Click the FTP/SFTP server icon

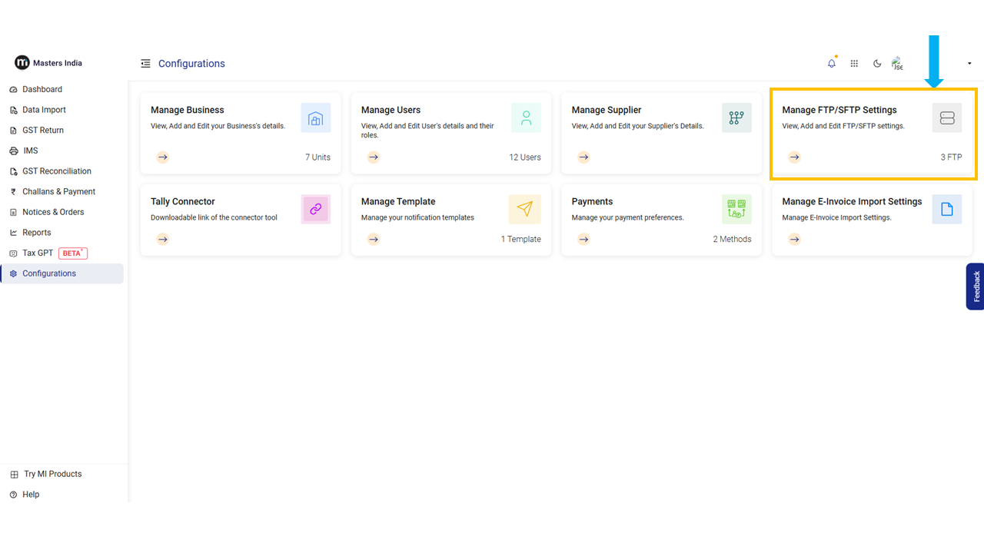point(946,118)
